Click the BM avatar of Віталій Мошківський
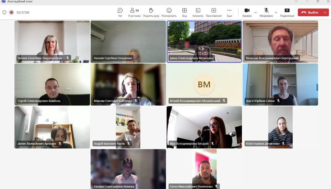Screen dimensions: 331x189 click(204, 84)
